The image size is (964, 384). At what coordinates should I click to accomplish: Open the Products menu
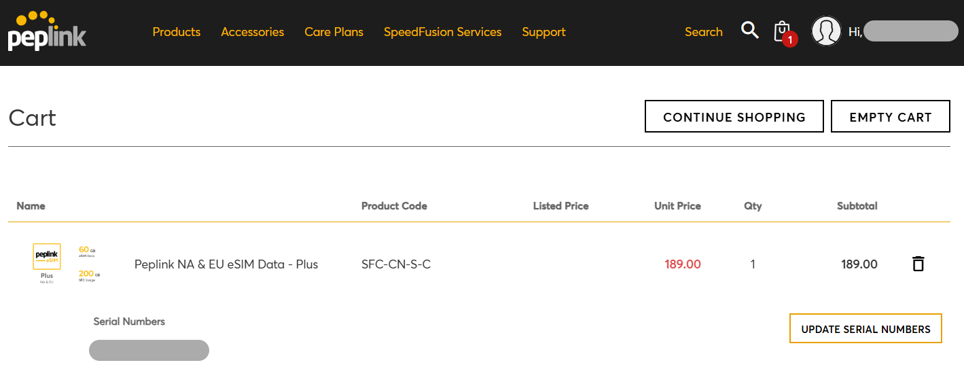177,32
